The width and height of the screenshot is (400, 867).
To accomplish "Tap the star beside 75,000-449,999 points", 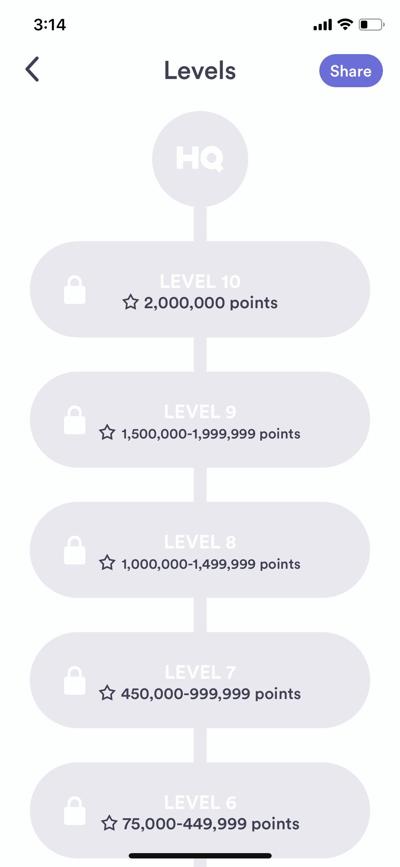I will (x=109, y=823).
